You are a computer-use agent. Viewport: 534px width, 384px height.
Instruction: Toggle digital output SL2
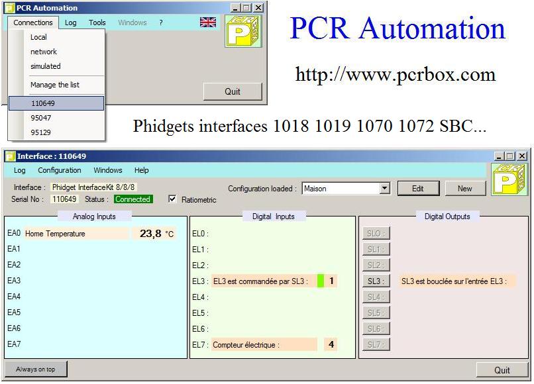tap(376, 265)
